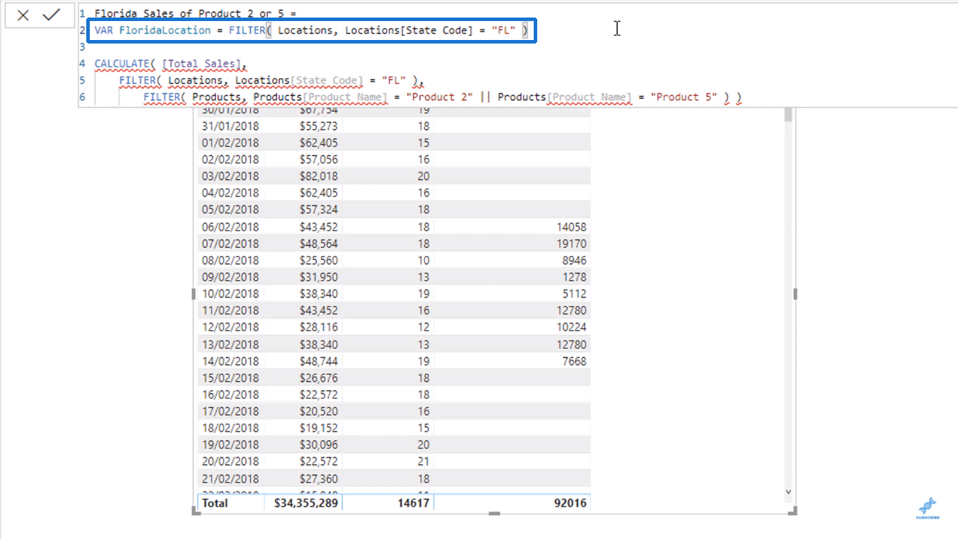Click Florida sales value 8946
958x539 pixels.
(574, 260)
